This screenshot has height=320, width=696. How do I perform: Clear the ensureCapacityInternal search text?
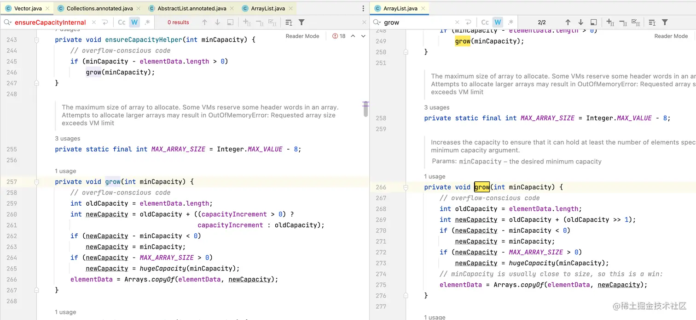point(94,22)
